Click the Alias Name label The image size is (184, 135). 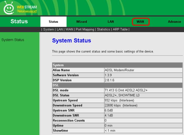61,70
